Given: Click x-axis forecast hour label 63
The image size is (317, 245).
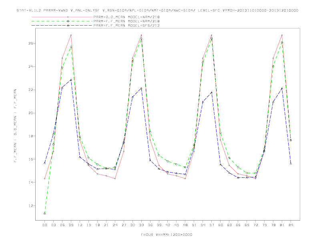Looking at the screenshot, I should (229, 225).
